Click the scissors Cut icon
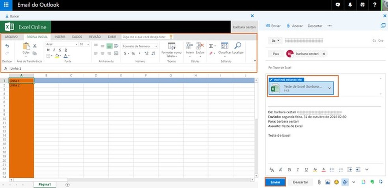This screenshot has width=388, height=188. tap(35, 46)
